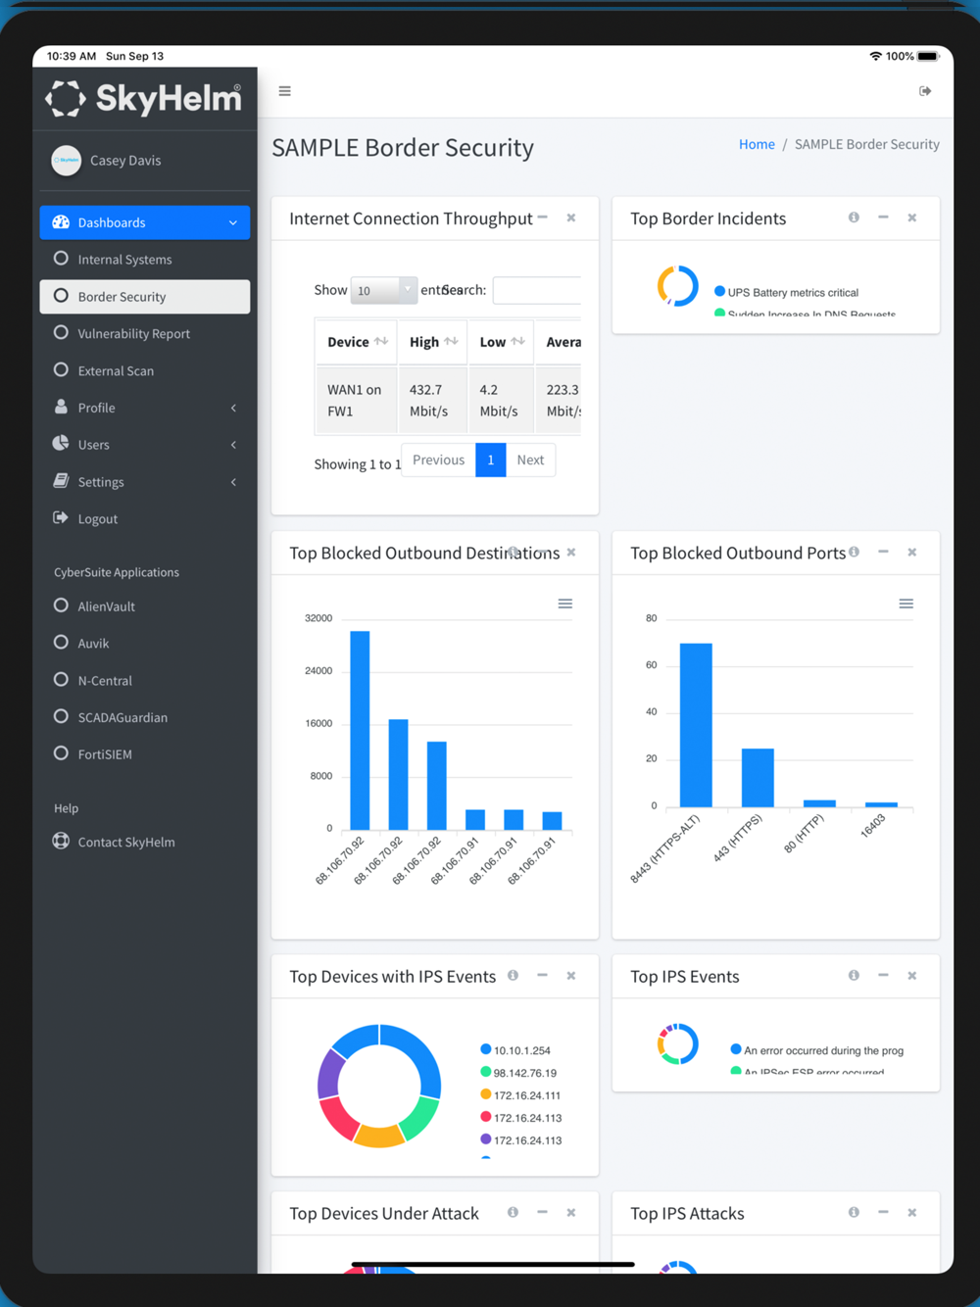Collapse the Dashboards menu section
The width and height of the screenshot is (980, 1307).
[145, 222]
